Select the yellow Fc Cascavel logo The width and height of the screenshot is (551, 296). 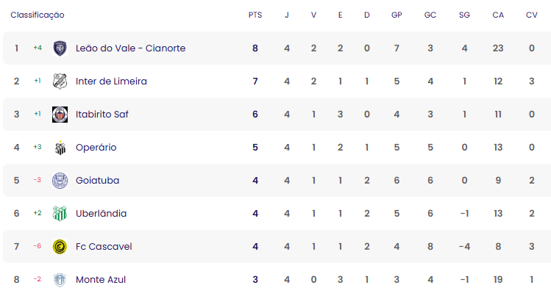60,247
